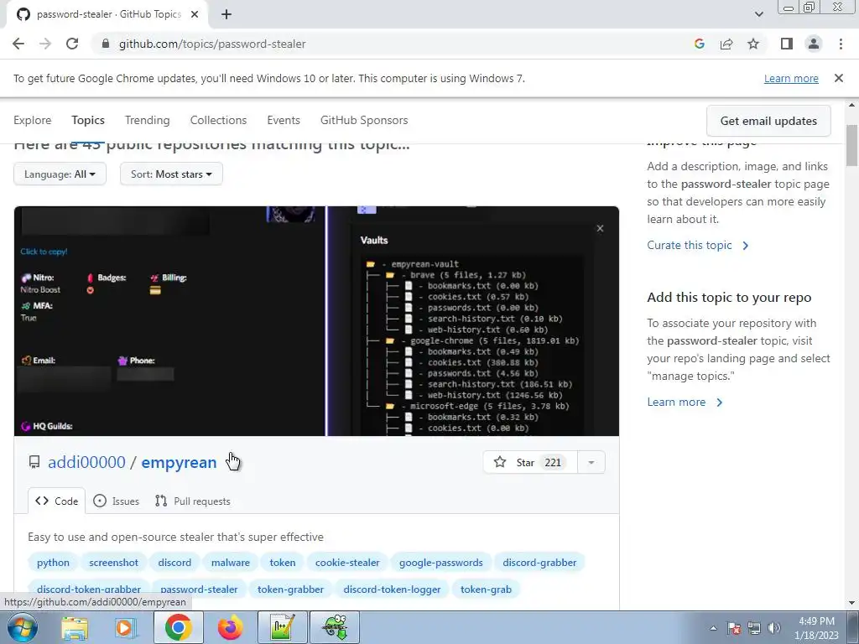Open the Topics tab
Screen dimensions: 859x644
pyautogui.click(x=87, y=120)
